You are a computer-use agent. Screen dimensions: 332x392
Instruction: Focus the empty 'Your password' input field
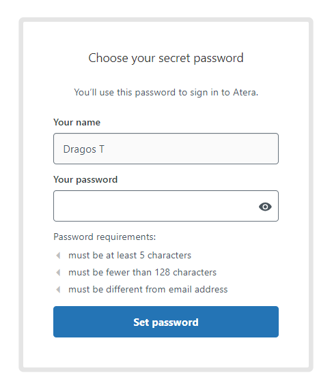(166, 206)
